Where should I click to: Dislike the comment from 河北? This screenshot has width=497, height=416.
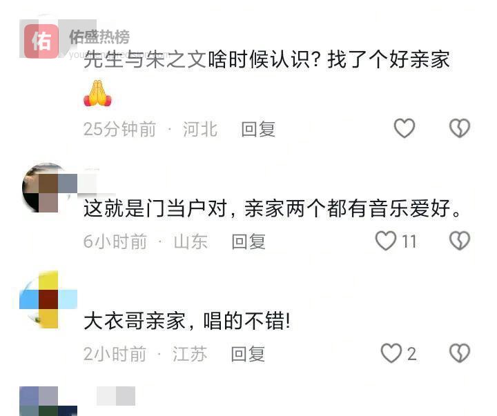(x=460, y=128)
